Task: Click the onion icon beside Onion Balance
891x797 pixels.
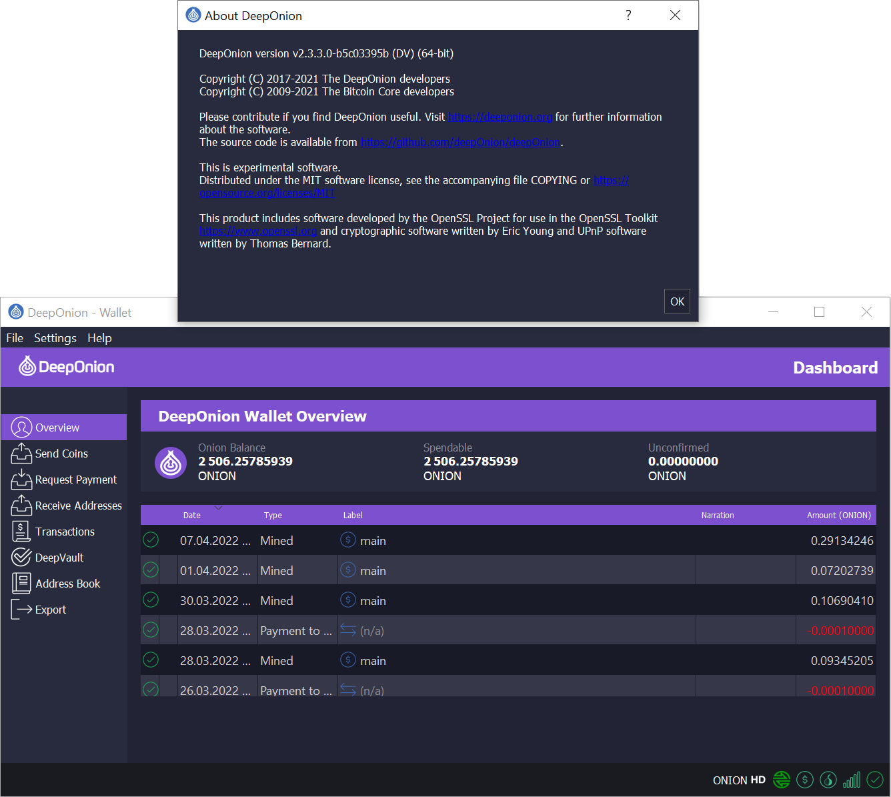Action: tap(171, 462)
